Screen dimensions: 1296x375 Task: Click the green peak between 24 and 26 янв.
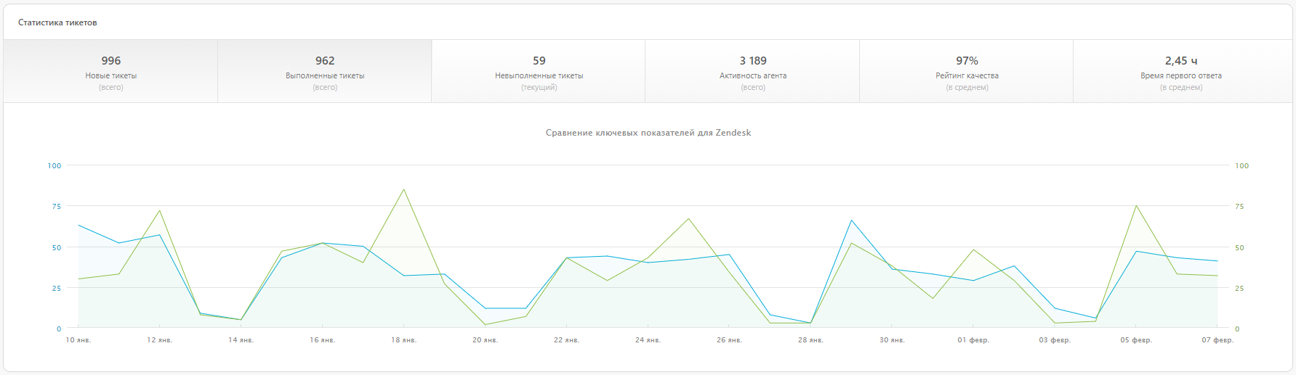click(688, 219)
